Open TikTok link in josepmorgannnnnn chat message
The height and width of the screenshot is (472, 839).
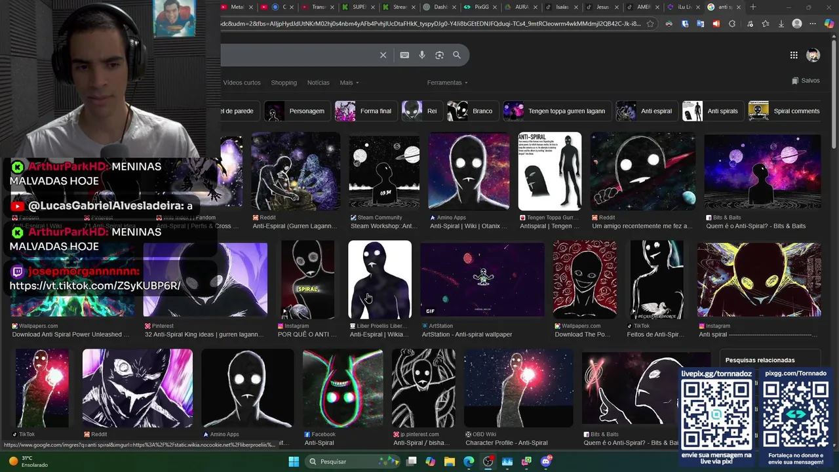pyautogui.click(x=95, y=286)
